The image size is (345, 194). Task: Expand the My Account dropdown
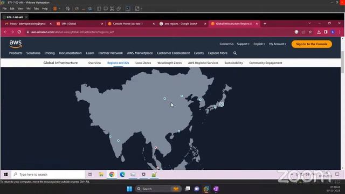click(278, 44)
